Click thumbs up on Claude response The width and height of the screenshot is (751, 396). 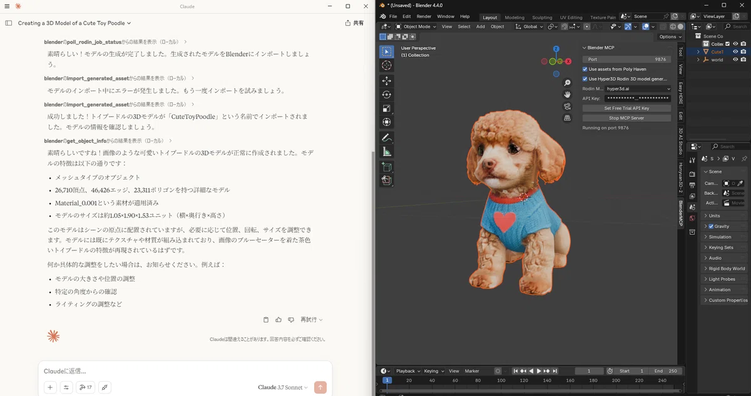point(278,320)
